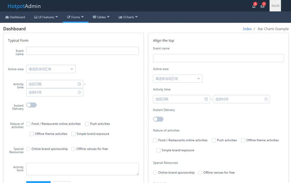291x183 pixels.
Task: Click the red badge on the envelope icon
Action: [264, 4]
